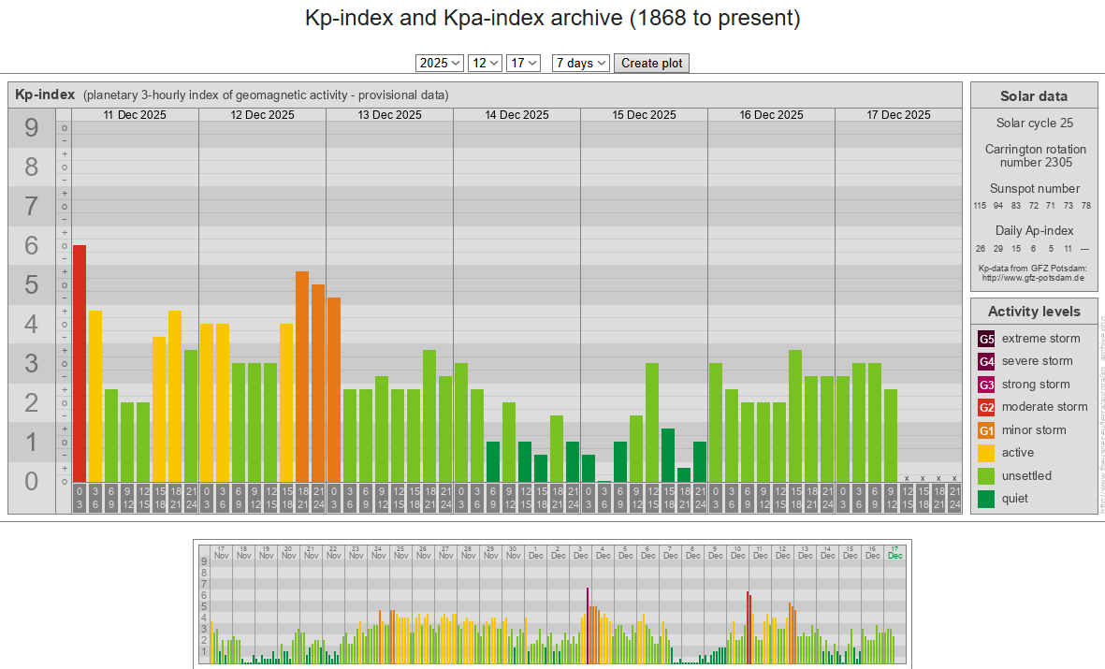
Task: Click the G2 moderate storm legend icon
Action: 986,407
